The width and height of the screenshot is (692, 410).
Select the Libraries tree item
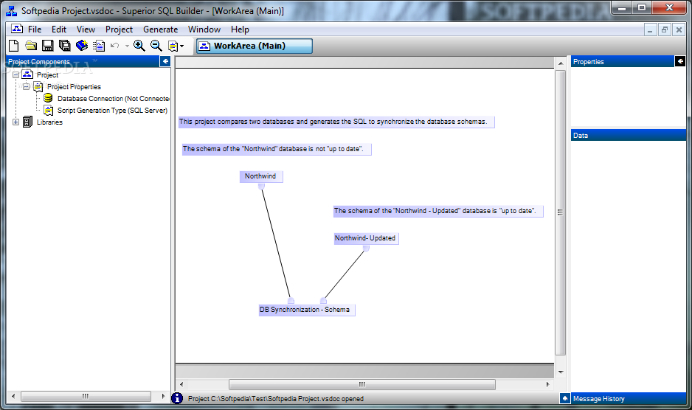pos(49,122)
